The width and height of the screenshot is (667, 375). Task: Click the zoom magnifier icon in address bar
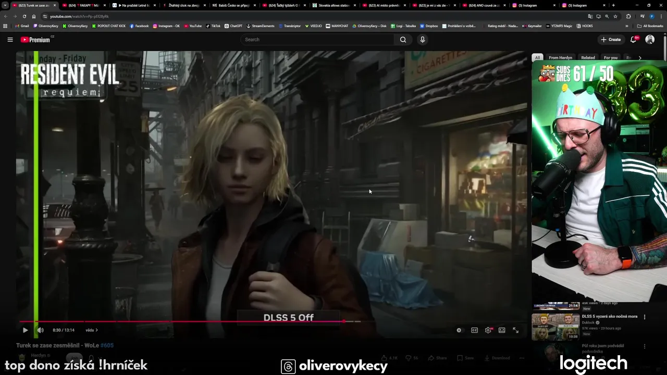pyautogui.click(x=607, y=16)
